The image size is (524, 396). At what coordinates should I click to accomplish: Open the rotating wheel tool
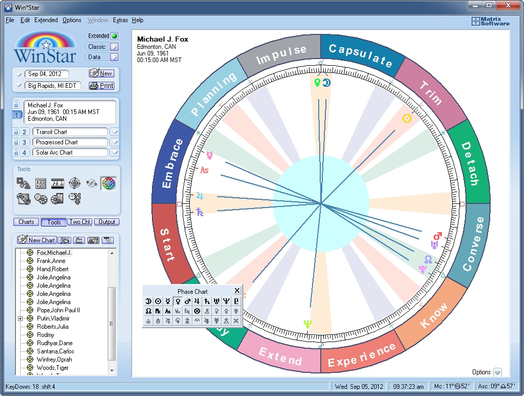(74, 183)
